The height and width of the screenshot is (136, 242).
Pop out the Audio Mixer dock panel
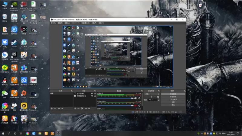click(x=142, y=91)
